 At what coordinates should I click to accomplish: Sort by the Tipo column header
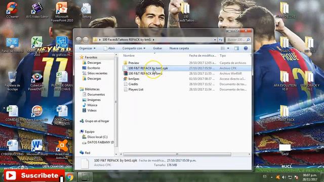click(x=223, y=56)
